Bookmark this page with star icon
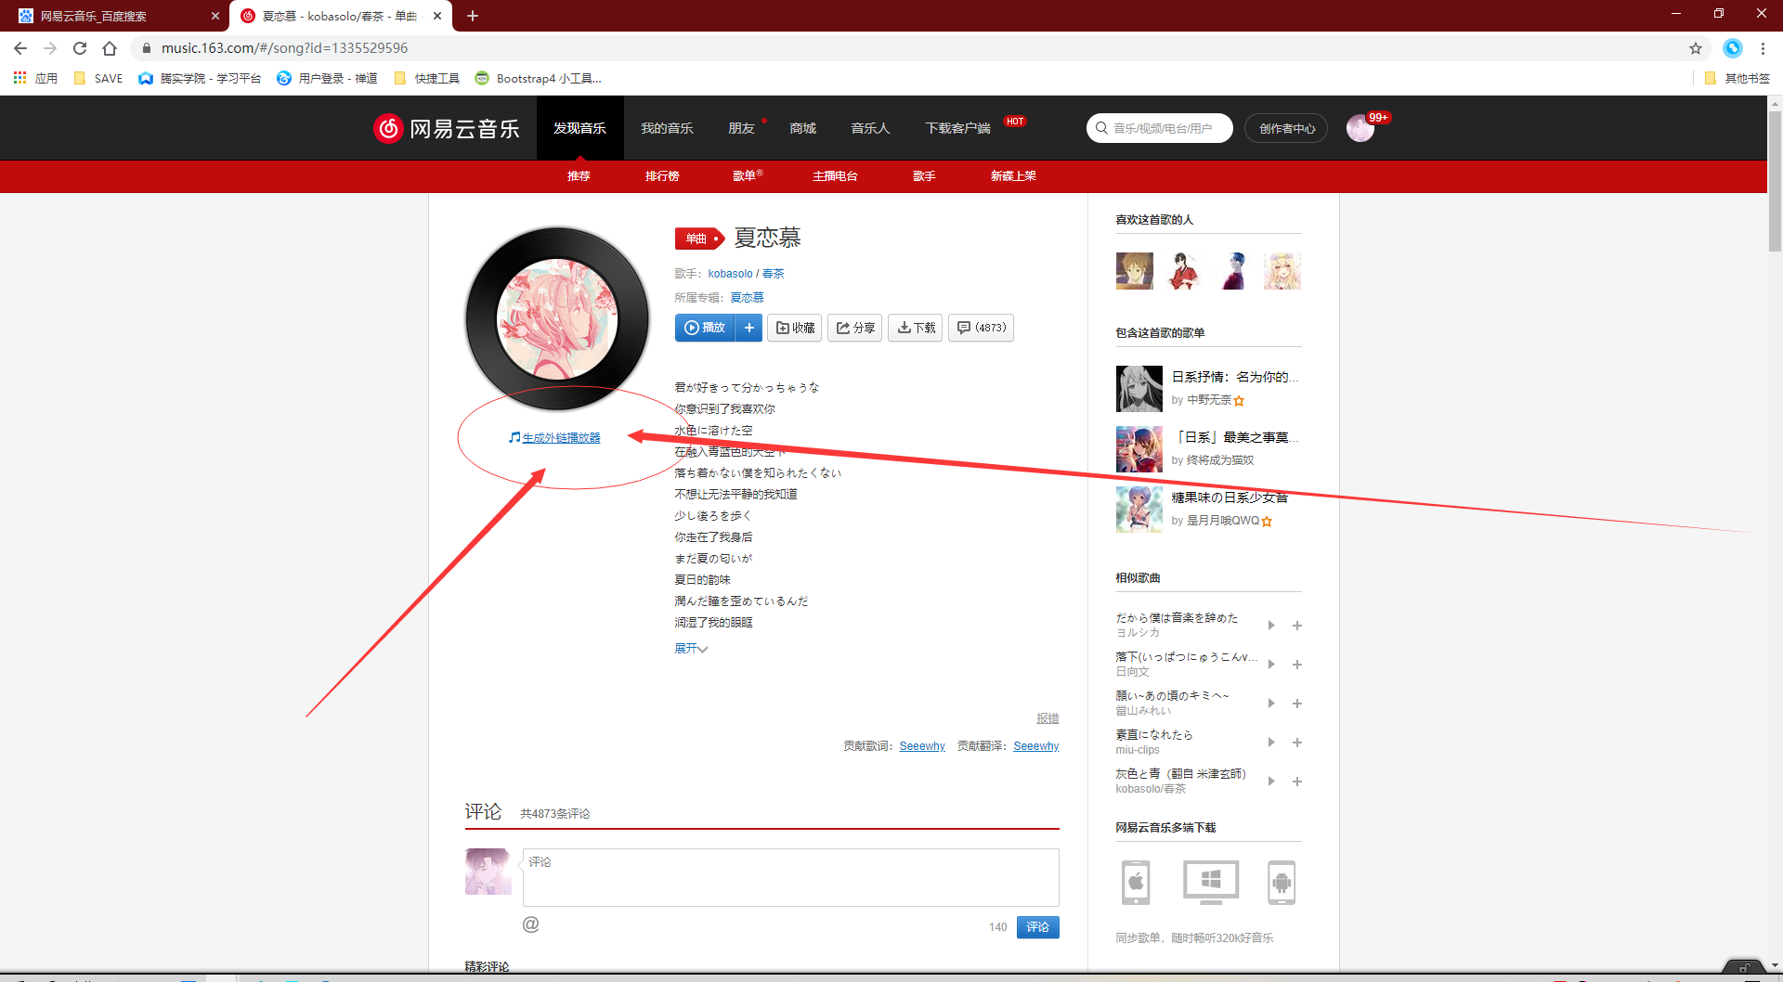This screenshot has height=982, width=1783. click(1696, 48)
